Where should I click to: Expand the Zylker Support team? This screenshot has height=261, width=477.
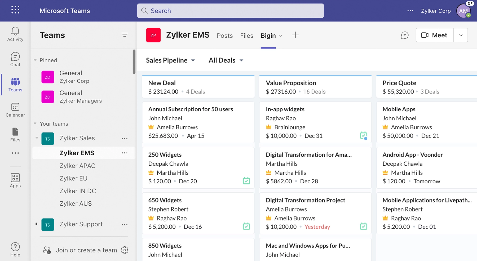(37, 224)
